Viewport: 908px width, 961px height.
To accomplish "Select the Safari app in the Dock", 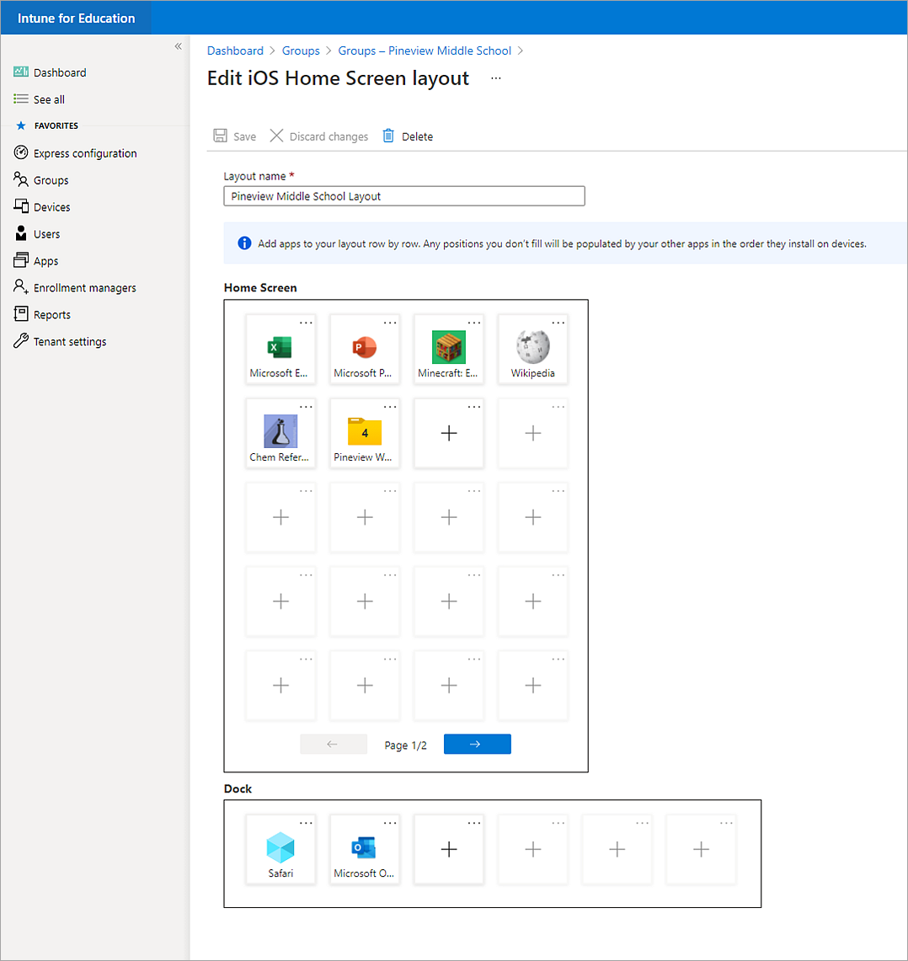I will (x=280, y=850).
